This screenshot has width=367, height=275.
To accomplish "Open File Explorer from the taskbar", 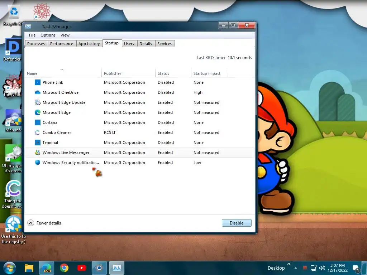I will click(29, 268).
